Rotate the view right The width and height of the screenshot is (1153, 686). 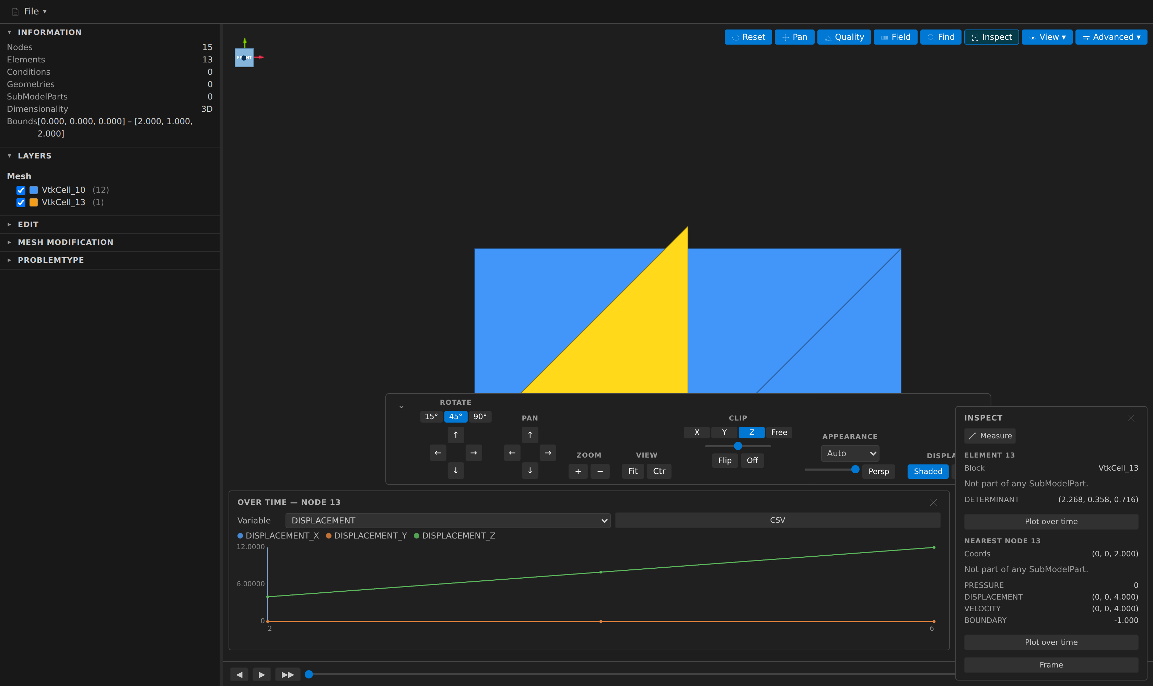(x=474, y=452)
